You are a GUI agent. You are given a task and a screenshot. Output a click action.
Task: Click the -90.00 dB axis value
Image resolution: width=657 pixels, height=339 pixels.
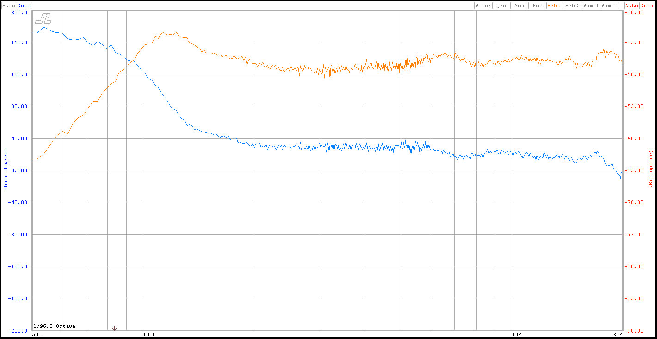(x=634, y=331)
